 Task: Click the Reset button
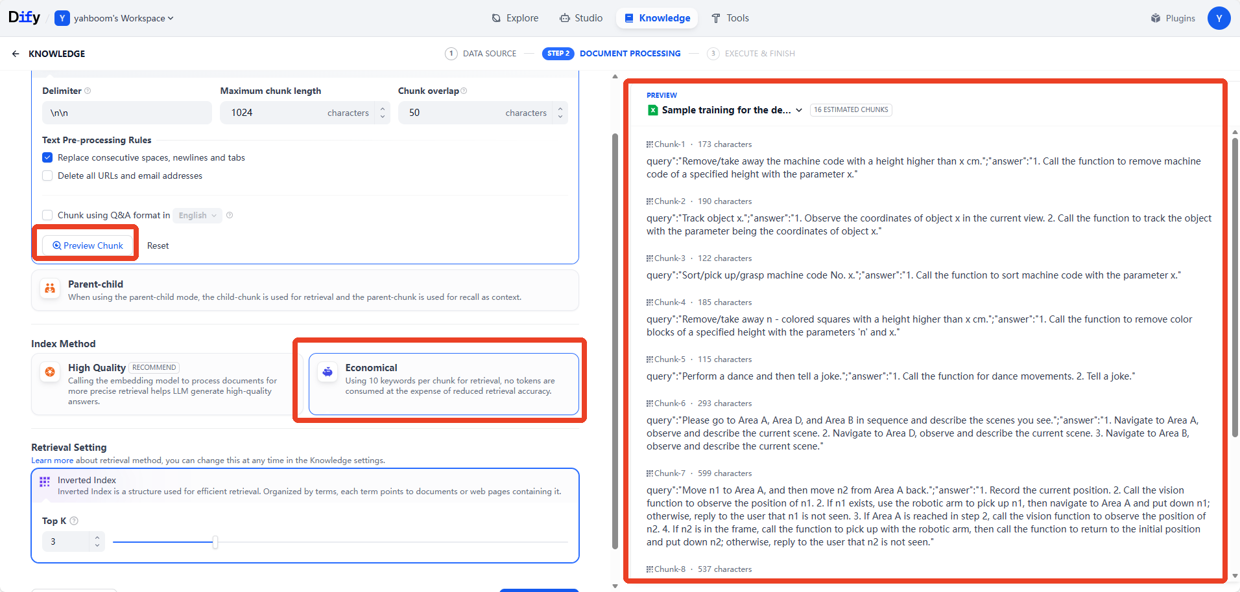(158, 245)
